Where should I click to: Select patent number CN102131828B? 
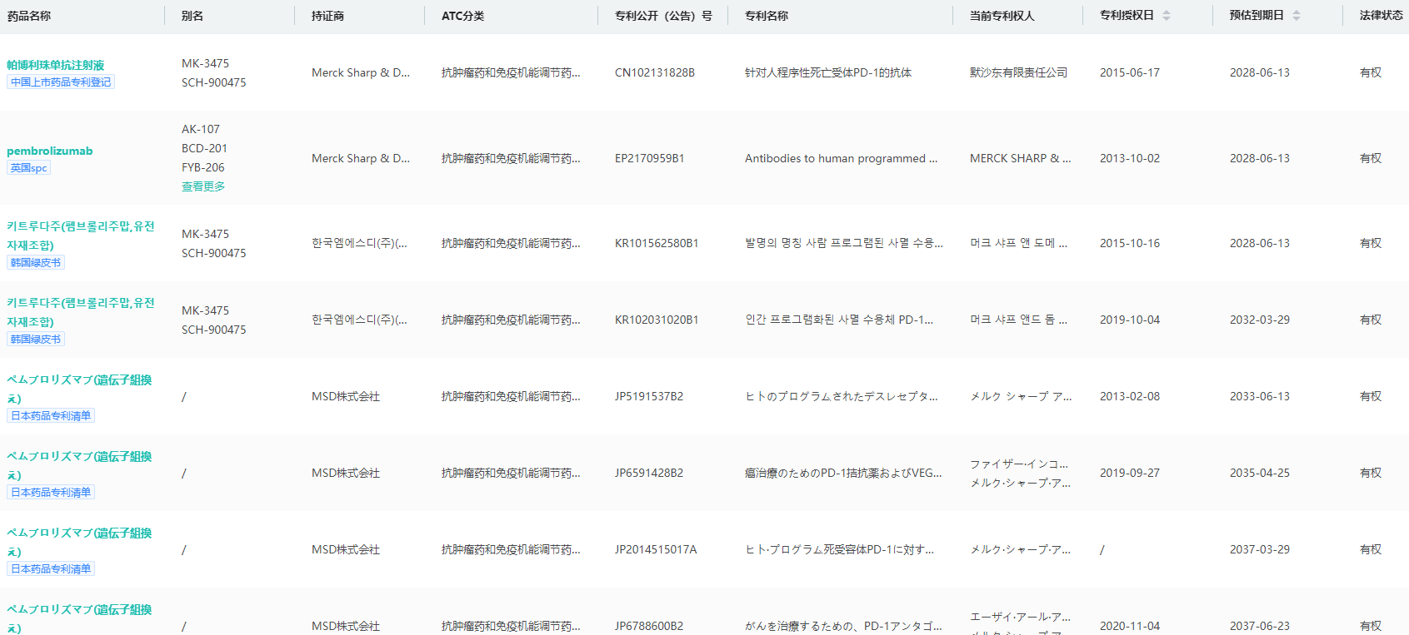[655, 73]
